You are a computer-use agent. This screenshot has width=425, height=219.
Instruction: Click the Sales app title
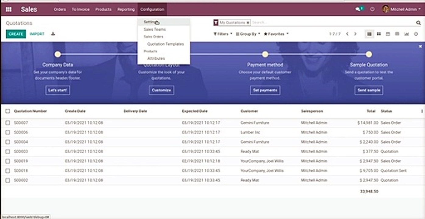tap(29, 9)
